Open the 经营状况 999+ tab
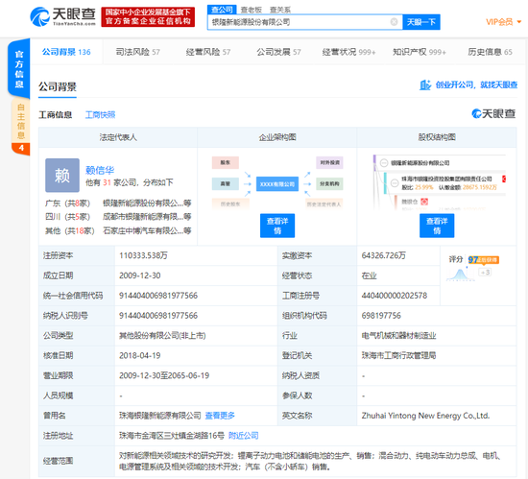 [x=348, y=52]
